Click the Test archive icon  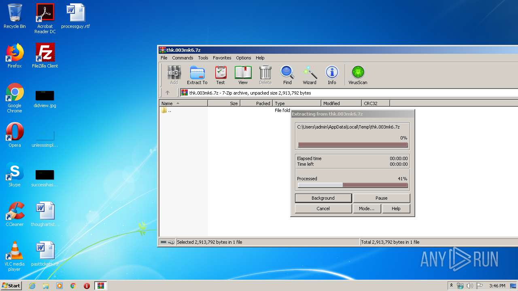pyautogui.click(x=220, y=75)
